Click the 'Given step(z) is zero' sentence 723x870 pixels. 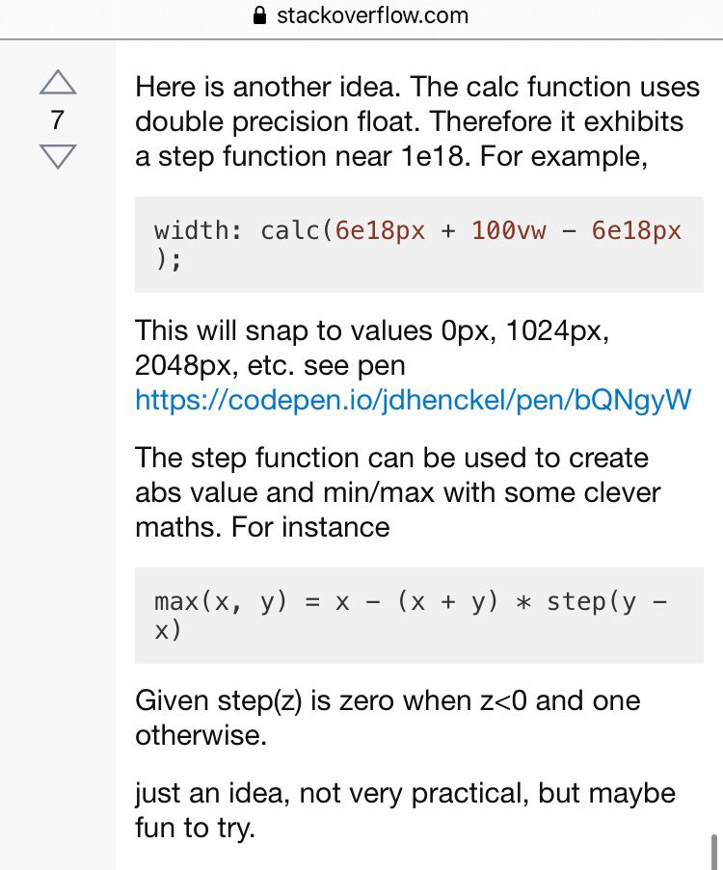(x=388, y=718)
